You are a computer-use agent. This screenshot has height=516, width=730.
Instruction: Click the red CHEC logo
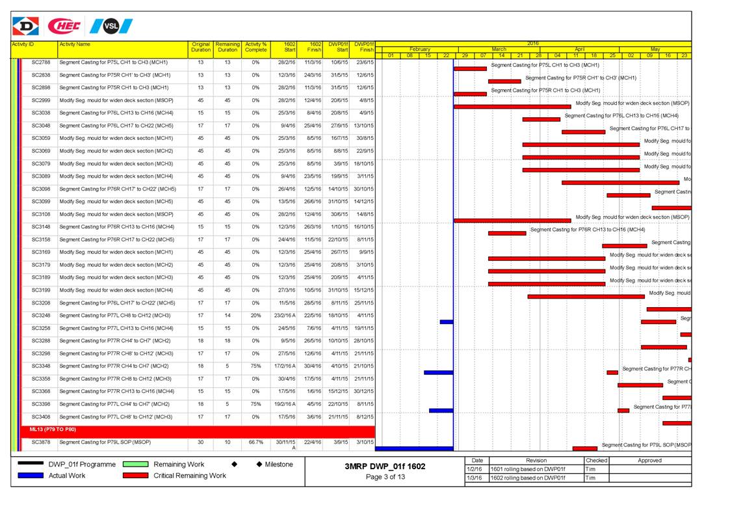click(64, 26)
